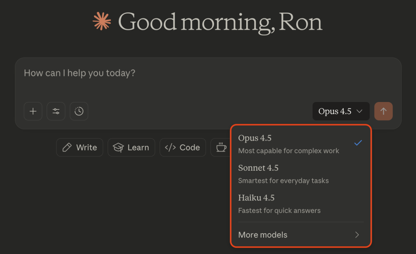Click the clock icon for extended thinking
This screenshot has width=416, height=254.
pyautogui.click(x=79, y=111)
